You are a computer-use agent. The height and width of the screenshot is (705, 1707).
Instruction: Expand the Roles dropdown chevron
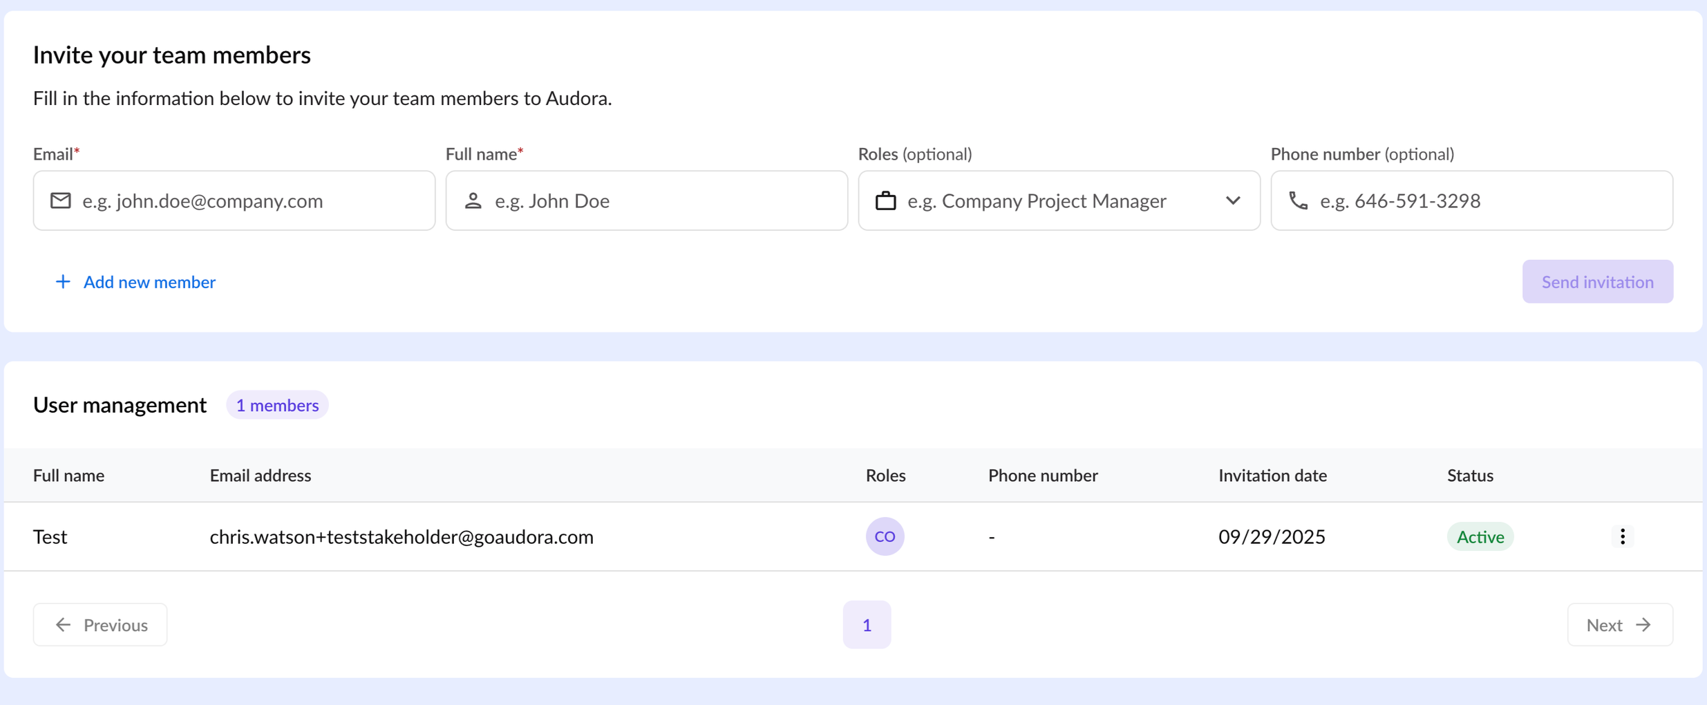pyautogui.click(x=1233, y=200)
